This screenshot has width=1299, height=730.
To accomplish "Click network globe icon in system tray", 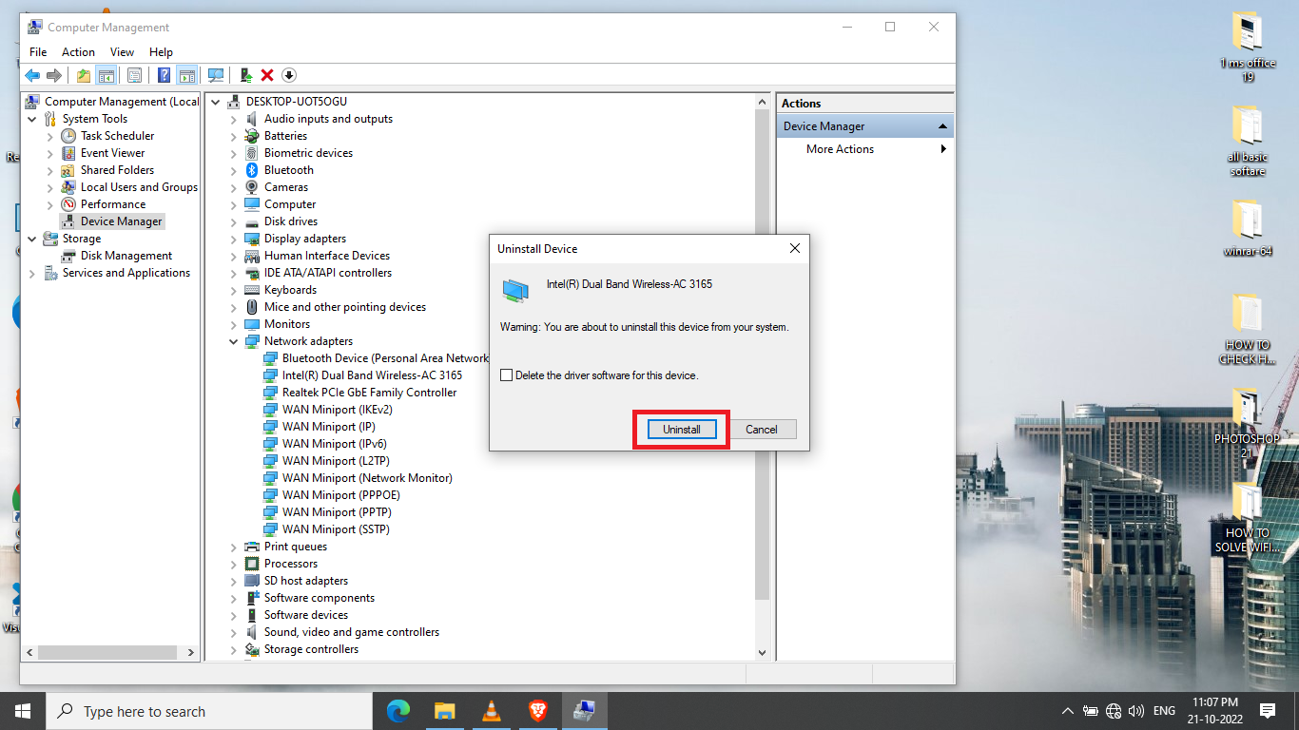I will 1114,711.
